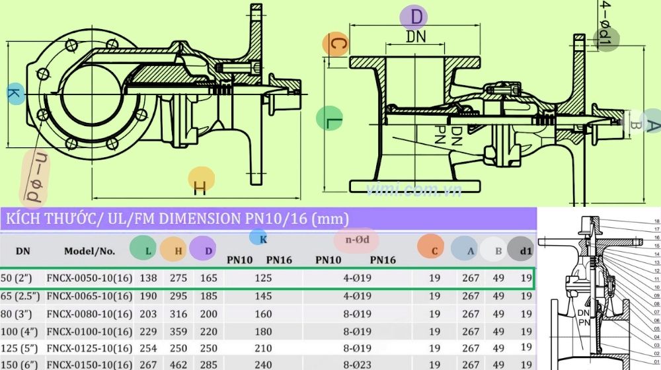661x370 pixels.
Task: Click the '50 (2")' DN cell
Action: pyautogui.click(x=16, y=278)
